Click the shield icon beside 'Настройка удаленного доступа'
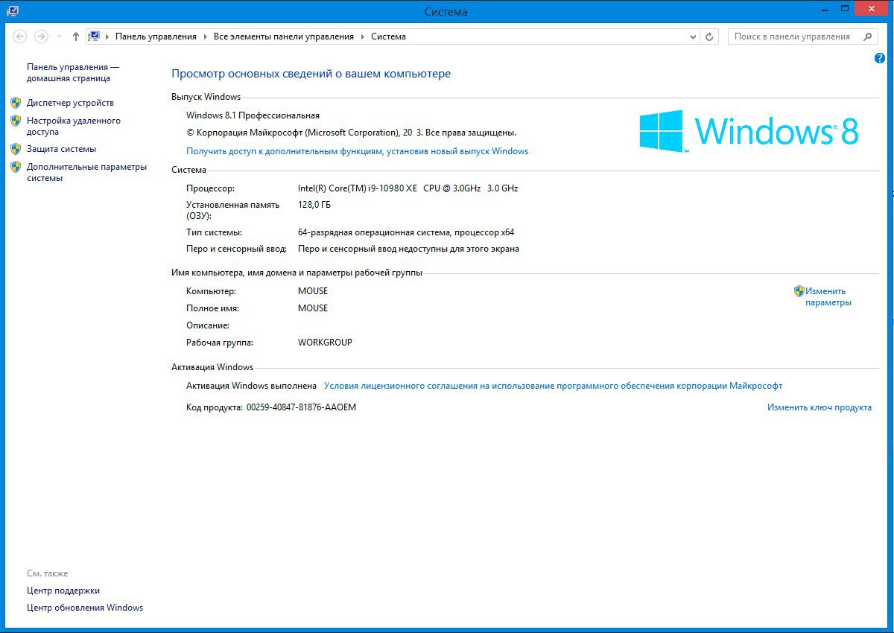 (x=16, y=121)
